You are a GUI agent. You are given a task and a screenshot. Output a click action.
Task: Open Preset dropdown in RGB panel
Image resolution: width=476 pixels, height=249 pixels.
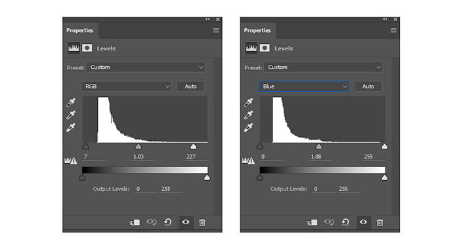pos(146,67)
